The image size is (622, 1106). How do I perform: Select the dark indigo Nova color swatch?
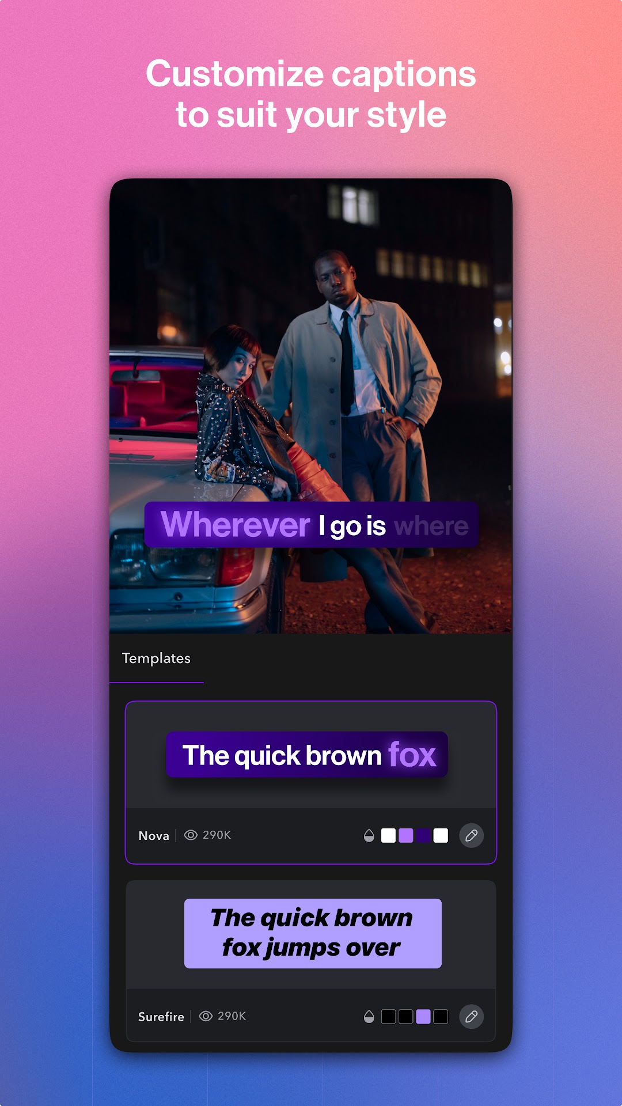pos(423,835)
